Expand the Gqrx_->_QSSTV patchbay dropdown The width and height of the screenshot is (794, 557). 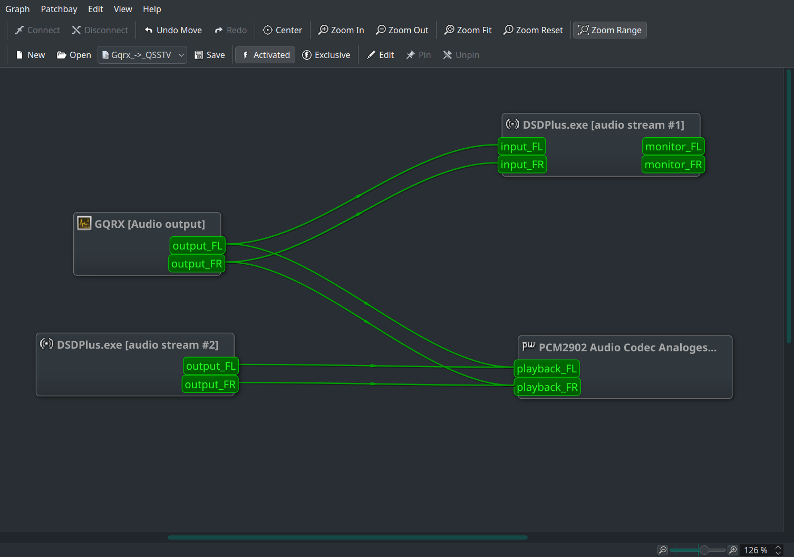click(142, 55)
